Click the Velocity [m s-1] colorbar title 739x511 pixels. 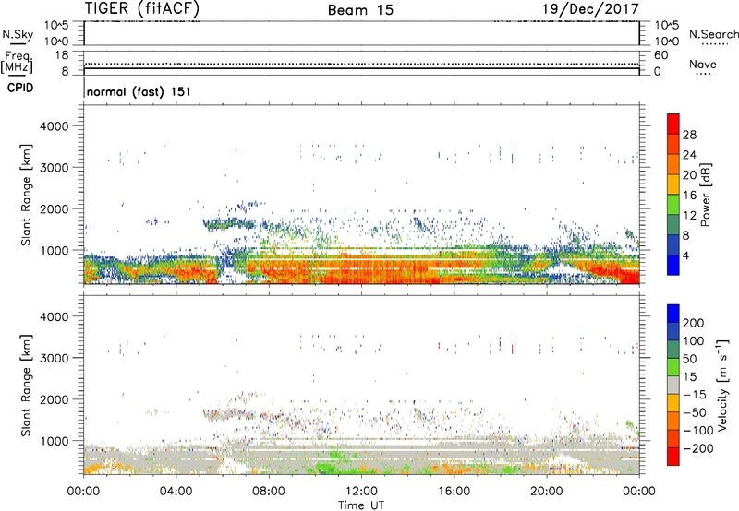point(721,386)
